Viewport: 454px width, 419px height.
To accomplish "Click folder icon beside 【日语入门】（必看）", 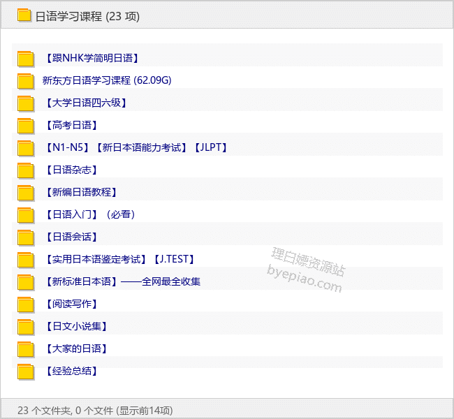I will (x=25, y=215).
